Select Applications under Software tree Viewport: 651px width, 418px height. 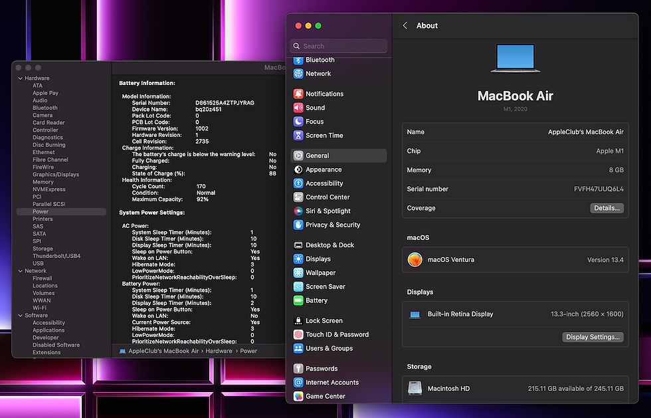(48, 330)
